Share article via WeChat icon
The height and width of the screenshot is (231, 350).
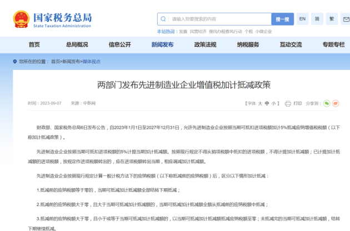point(327,103)
